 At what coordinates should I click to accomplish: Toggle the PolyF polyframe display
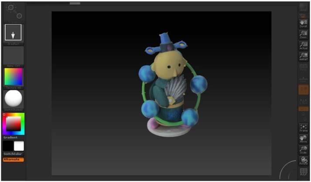pyautogui.click(x=304, y=172)
